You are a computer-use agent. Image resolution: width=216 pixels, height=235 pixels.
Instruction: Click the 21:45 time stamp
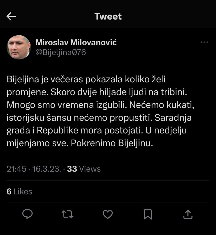tap(16, 169)
